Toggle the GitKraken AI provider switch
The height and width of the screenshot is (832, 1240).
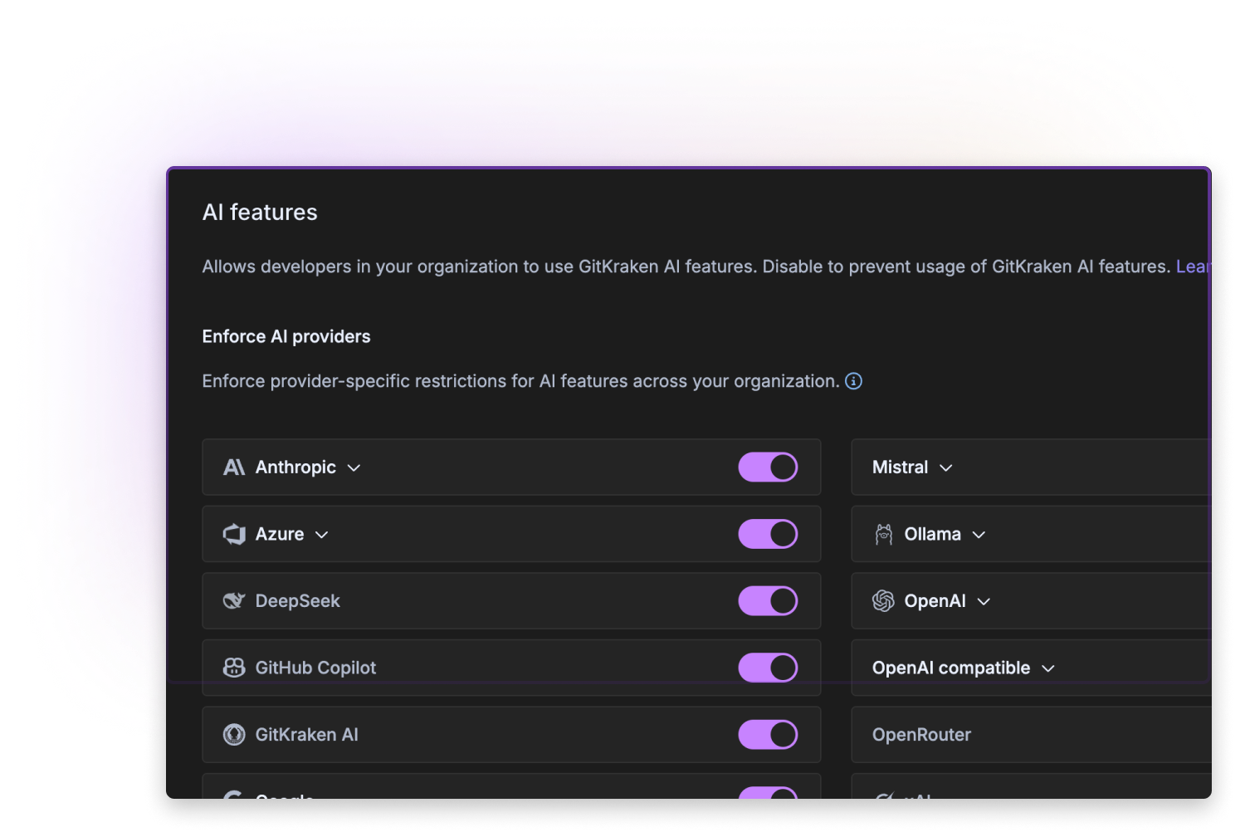pos(768,734)
